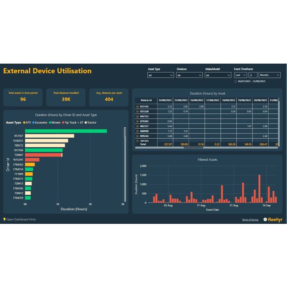Click Open Dashboard Hints
The width and height of the screenshot is (287, 287).
pyautogui.click(x=21, y=220)
